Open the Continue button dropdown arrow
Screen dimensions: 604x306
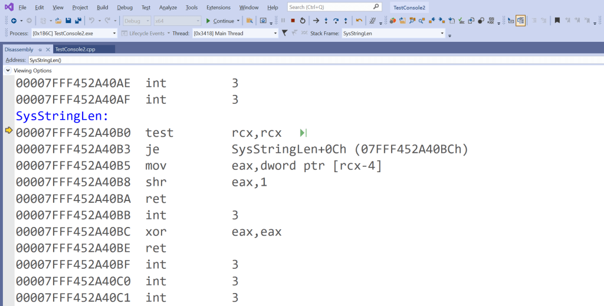[238, 21]
